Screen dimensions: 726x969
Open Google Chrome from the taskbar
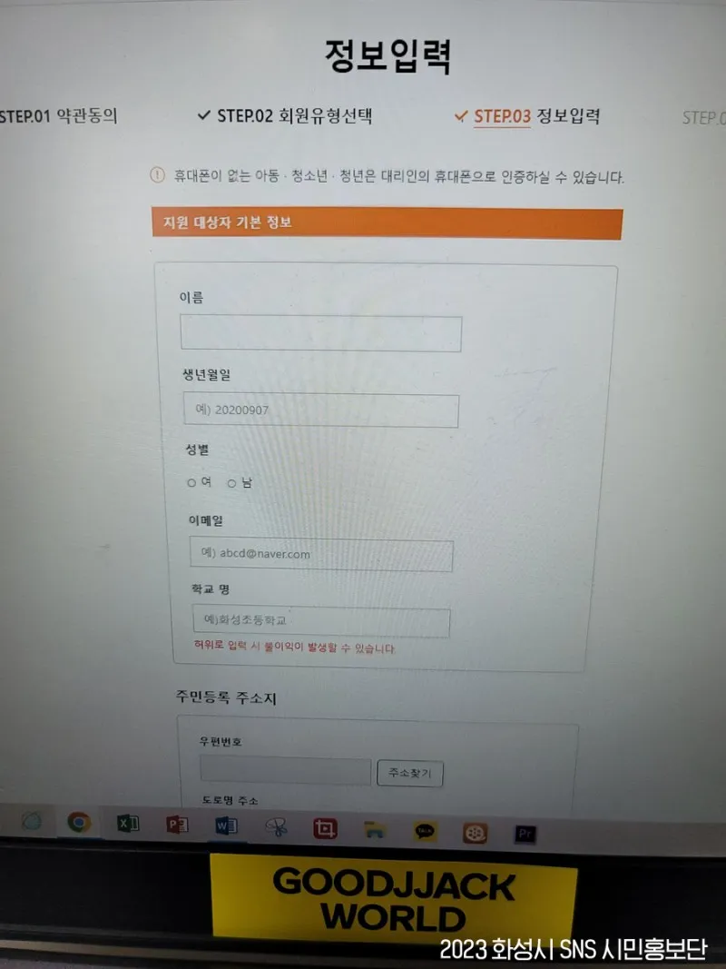coord(79,823)
